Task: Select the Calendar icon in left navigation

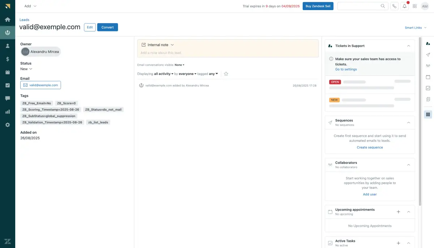Action: tap(7, 71)
